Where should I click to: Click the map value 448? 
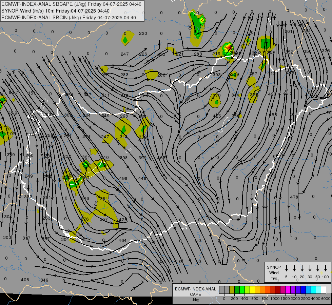pos(142,179)
